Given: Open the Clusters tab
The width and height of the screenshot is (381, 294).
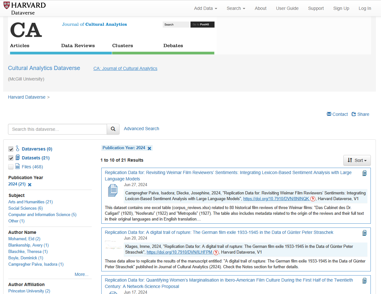Looking at the screenshot, I should pyautogui.click(x=123, y=45).
